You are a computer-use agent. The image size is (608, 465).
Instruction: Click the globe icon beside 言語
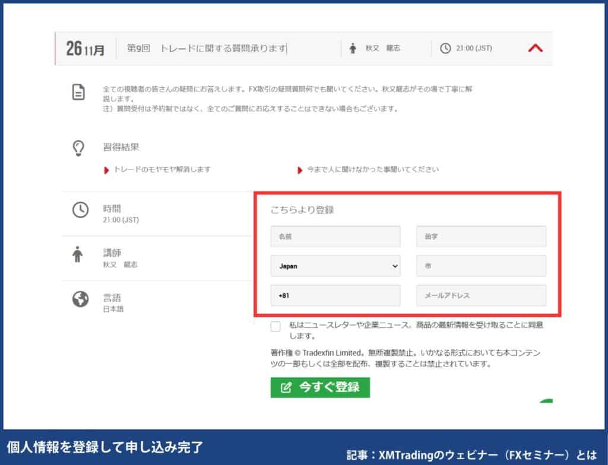tap(80, 299)
